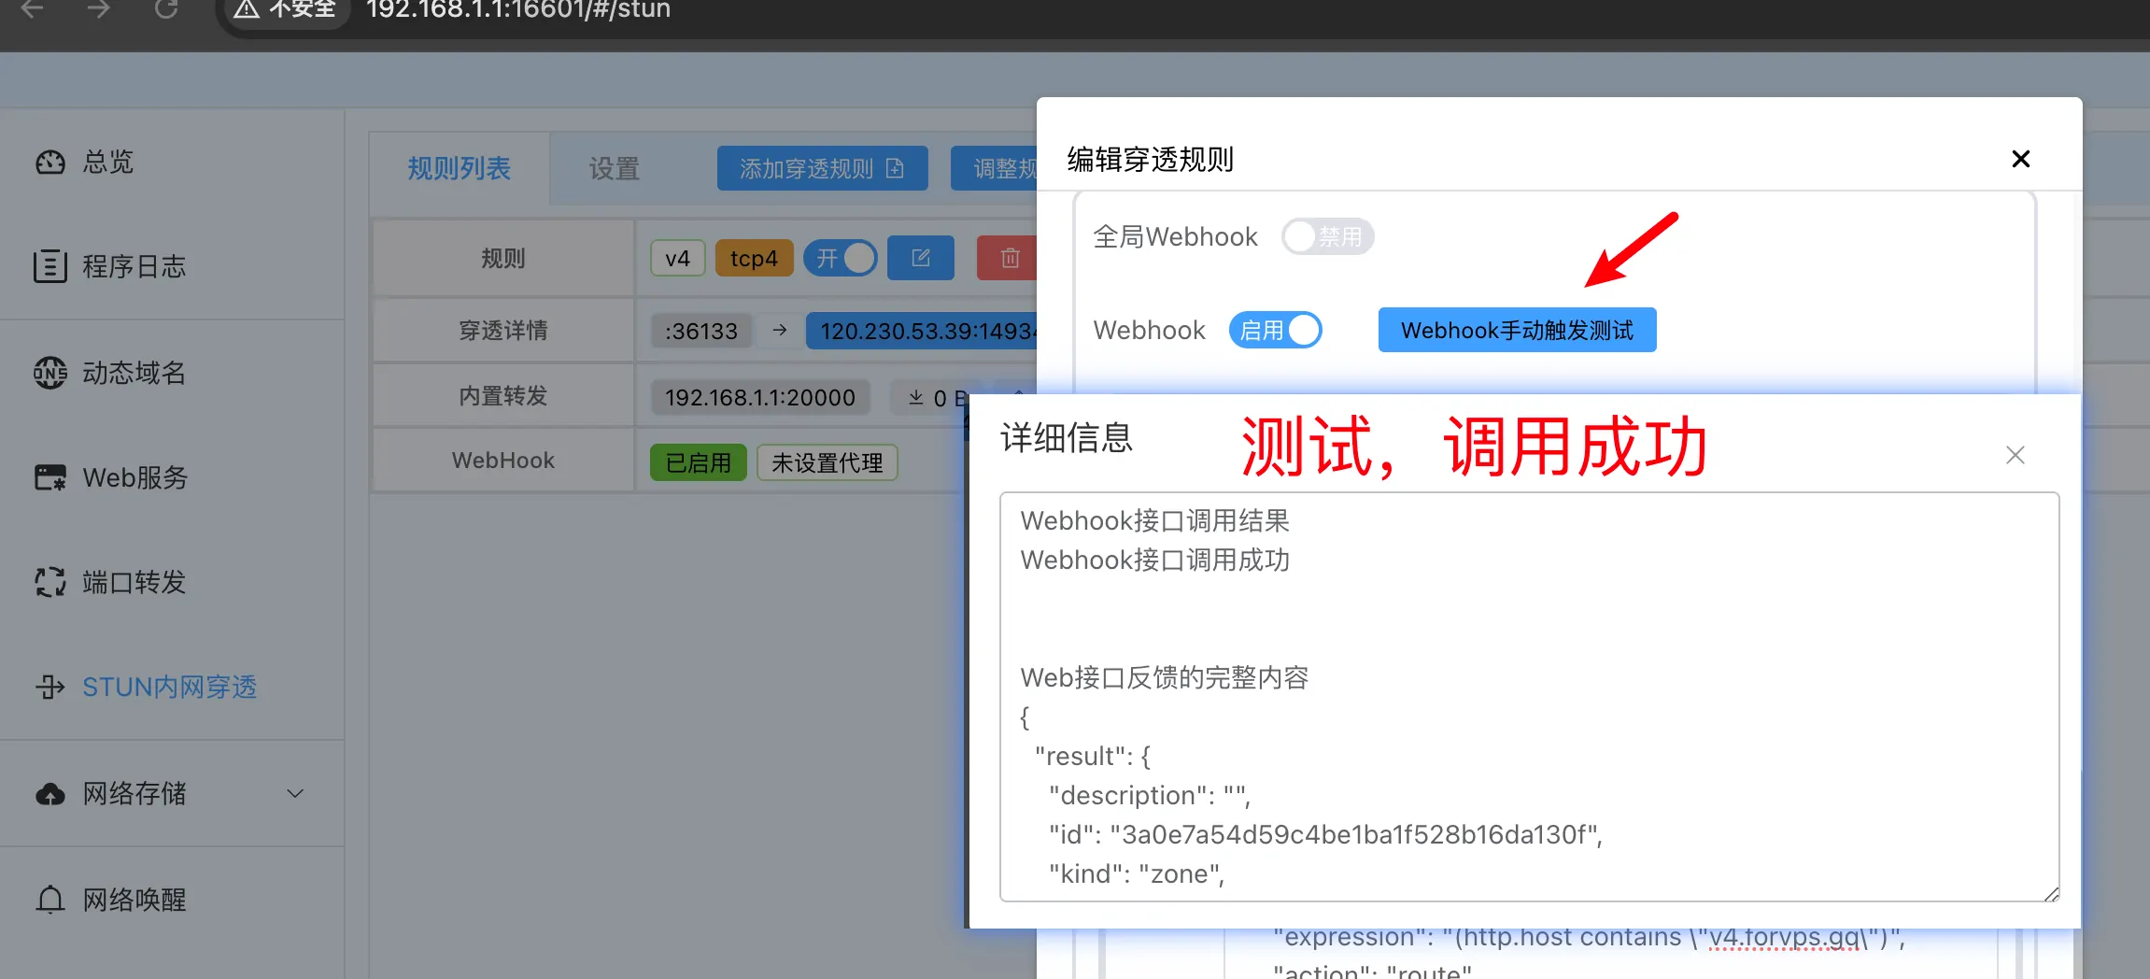
Task: Click the red delete rule trash icon
Action: [x=1009, y=258]
